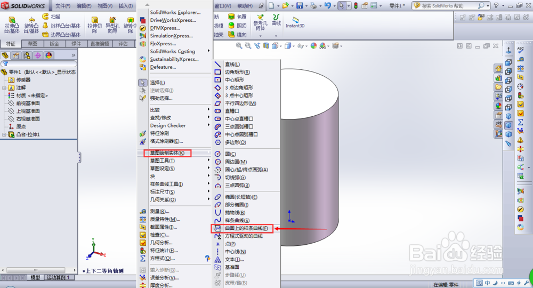Image resolution: width=533 pixels, height=288 pixels.
Task: Click the 包覆 wrap tool
Action: tap(237, 17)
